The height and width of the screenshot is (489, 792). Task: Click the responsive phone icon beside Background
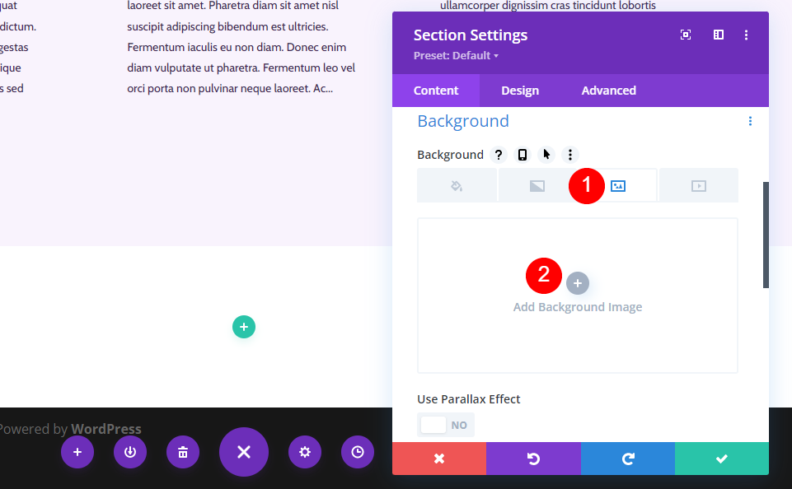point(523,155)
